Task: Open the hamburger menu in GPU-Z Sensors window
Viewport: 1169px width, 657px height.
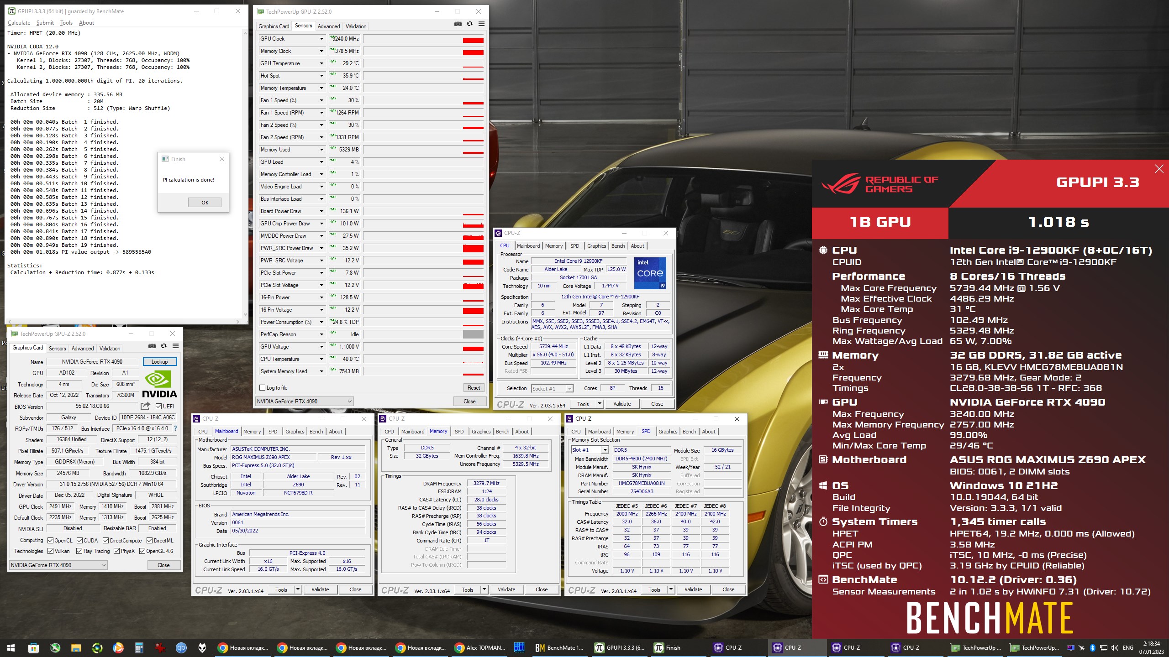Action: (481, 24)
